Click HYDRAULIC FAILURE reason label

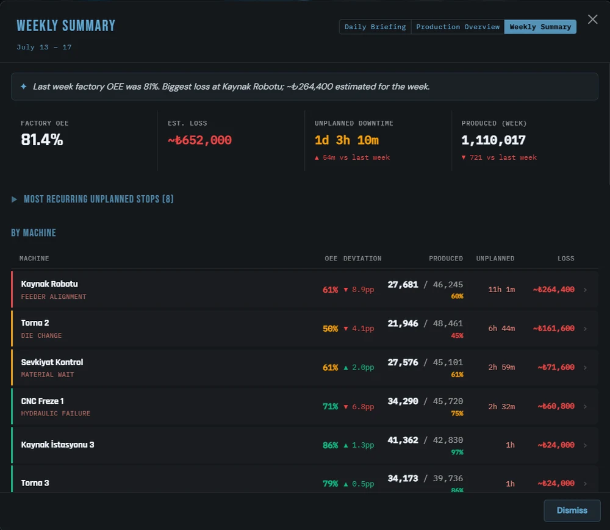(56, 414)
